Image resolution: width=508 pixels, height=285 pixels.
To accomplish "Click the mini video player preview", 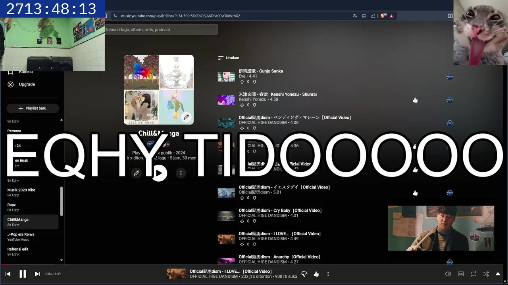I will 441,228.
